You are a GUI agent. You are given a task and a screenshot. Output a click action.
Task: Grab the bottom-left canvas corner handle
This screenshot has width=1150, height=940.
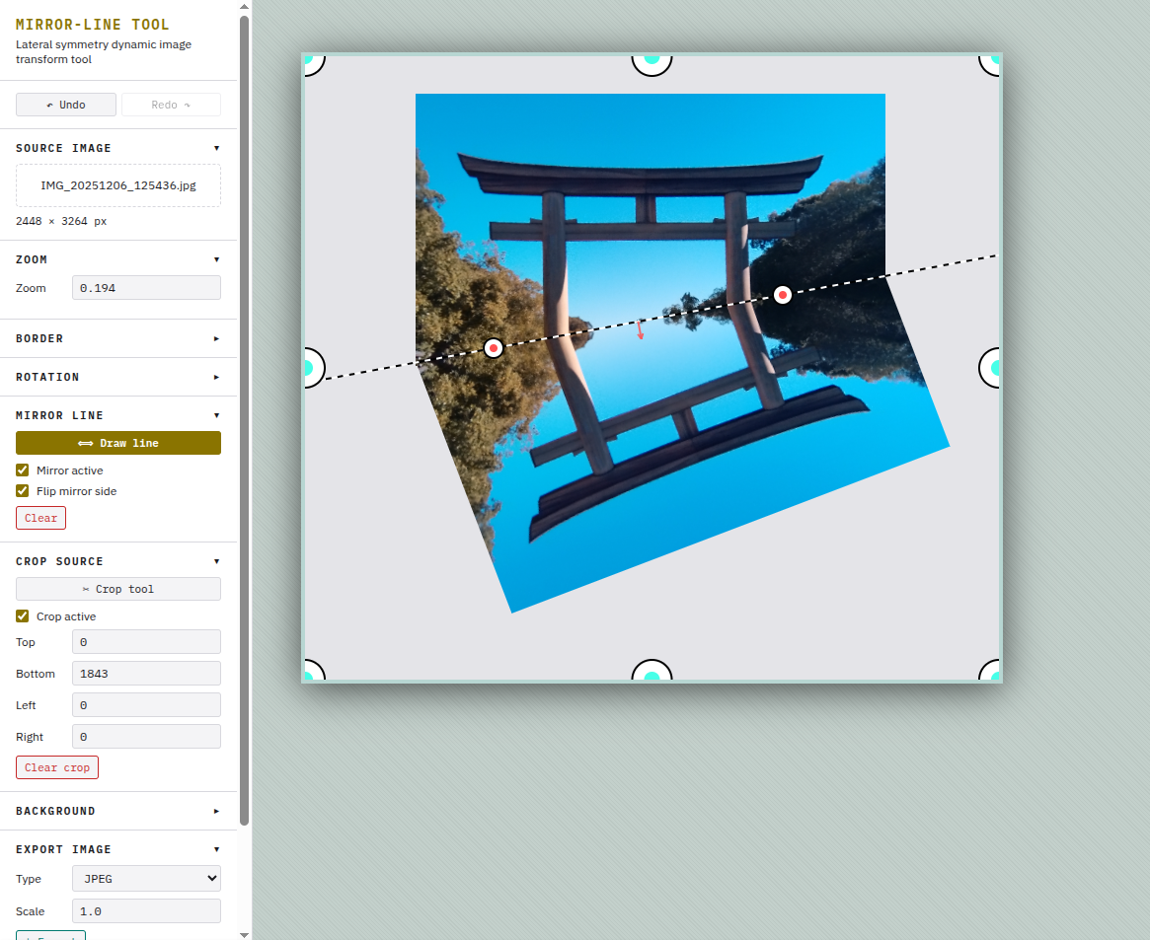(x=313, y=672)
